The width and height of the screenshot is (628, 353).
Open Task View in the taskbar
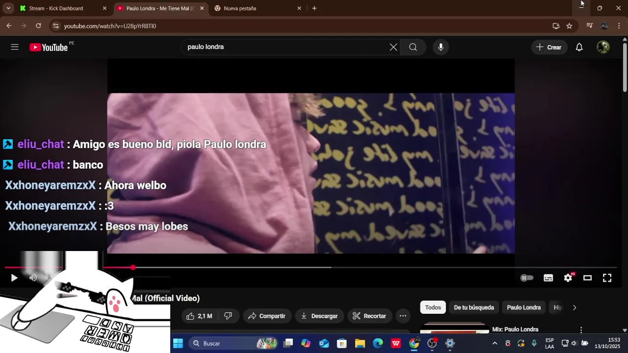(x=288, y=343)
